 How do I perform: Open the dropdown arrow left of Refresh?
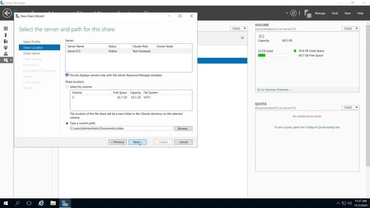[287, 13]
